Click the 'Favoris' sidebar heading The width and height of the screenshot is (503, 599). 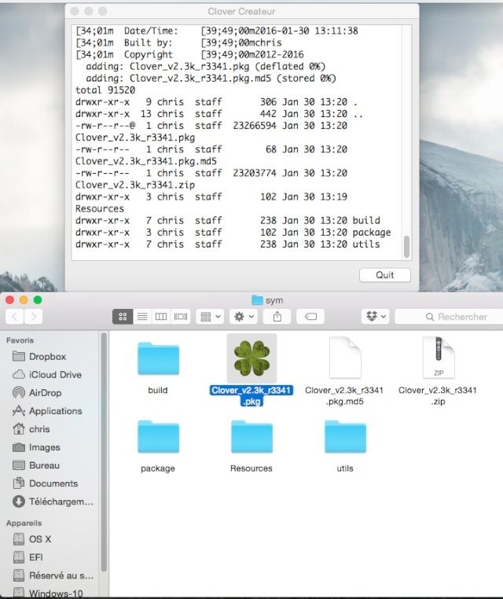(20, 340)
